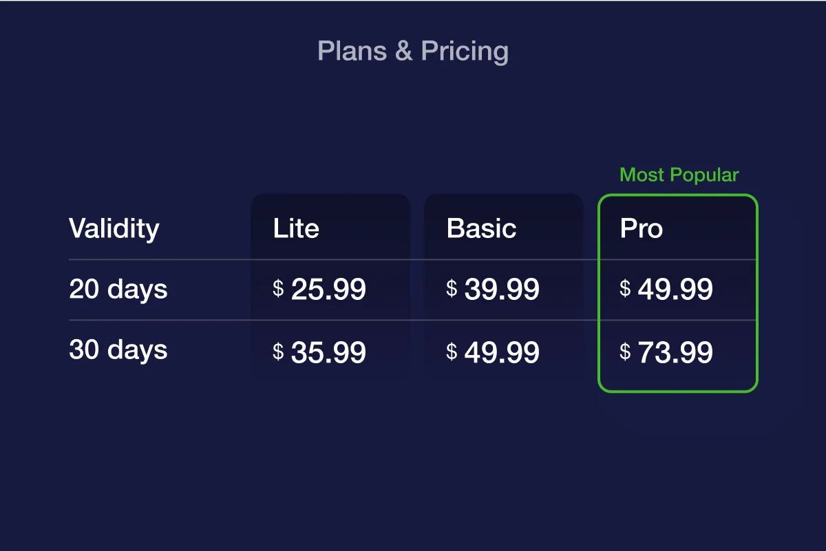Click the dollar sign before 39.99
Viewport: 826px width, 551px height.
452,288
